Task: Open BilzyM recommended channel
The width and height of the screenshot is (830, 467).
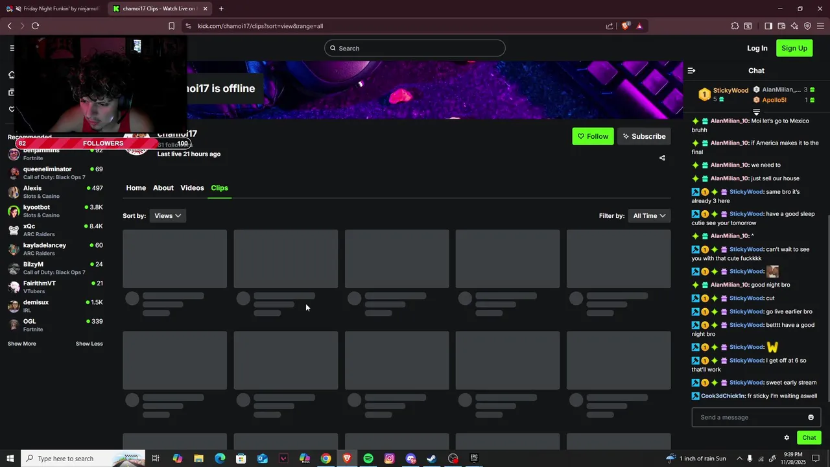Action: (55, 268)
